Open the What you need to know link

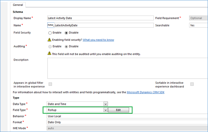point(98,40)
